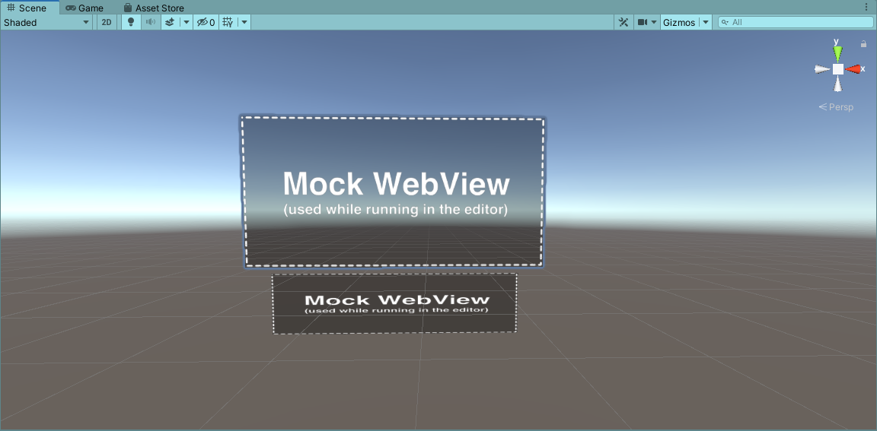
Task: Click green Y axis cone on gizmo
Action: pyautogui.click(x=837, y=52)
